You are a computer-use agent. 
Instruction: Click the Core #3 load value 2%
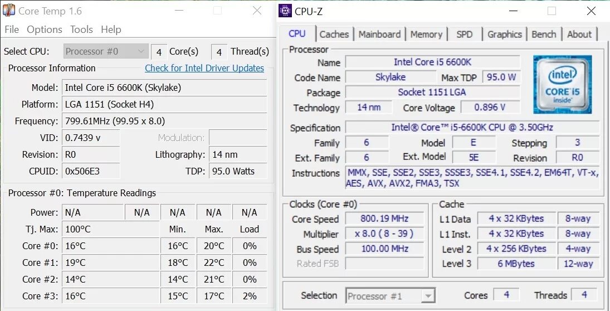pyautogui.click(x=250, y=296)
